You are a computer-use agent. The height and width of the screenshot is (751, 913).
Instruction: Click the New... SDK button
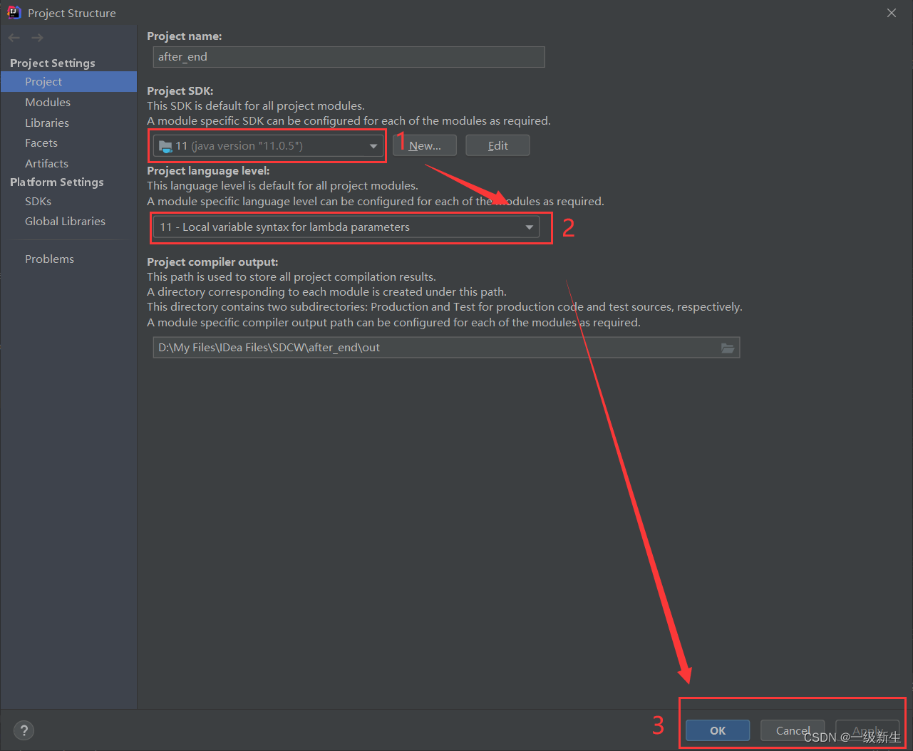pos(425,145)
